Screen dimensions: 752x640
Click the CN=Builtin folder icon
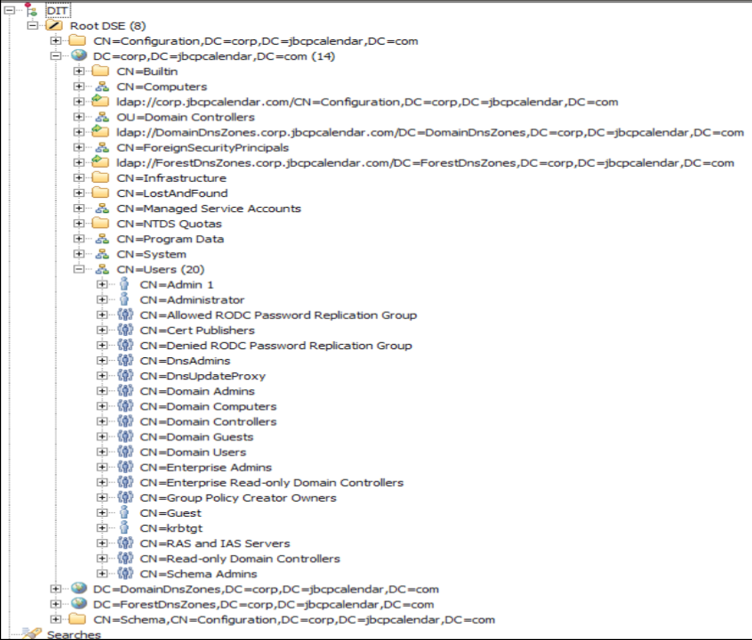pos(101,71)
